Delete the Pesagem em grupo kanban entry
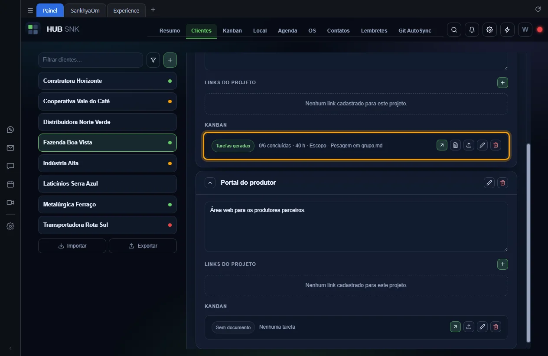The height and width of the screenshot is (356, 548). (496, 145)
